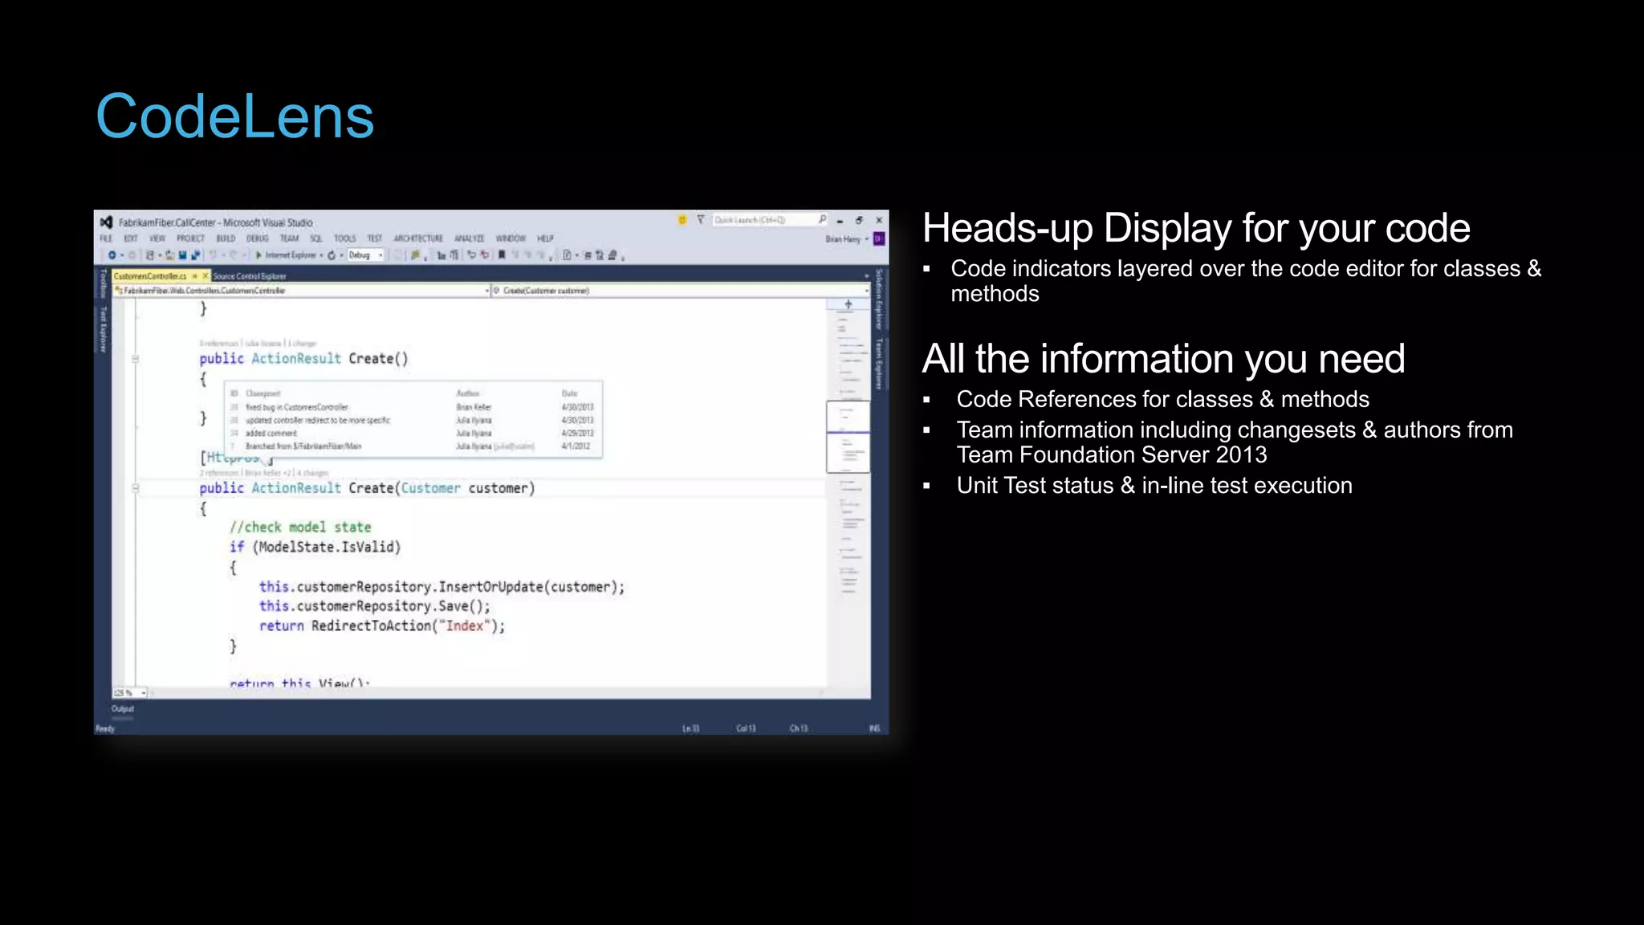The width and height of the screenshot is (1644, 925).
Task: Pin the CustomersController.cs tab
Action: [x=194, y=276]
